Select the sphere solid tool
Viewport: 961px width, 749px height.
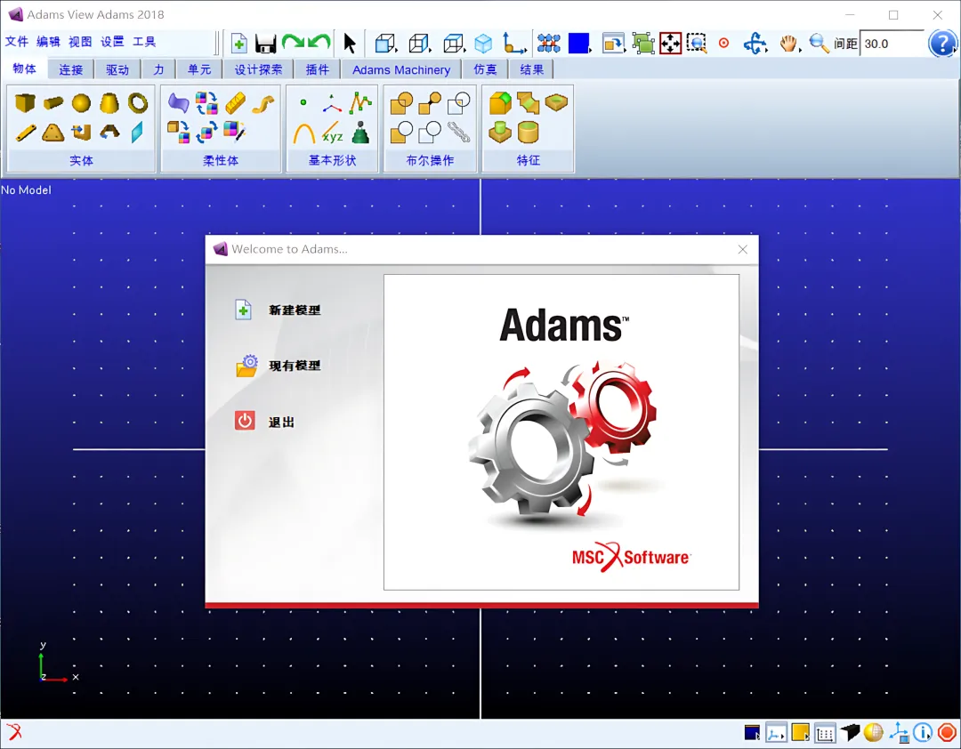81,103
